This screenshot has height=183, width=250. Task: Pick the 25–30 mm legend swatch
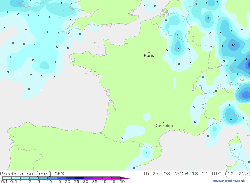79,178
